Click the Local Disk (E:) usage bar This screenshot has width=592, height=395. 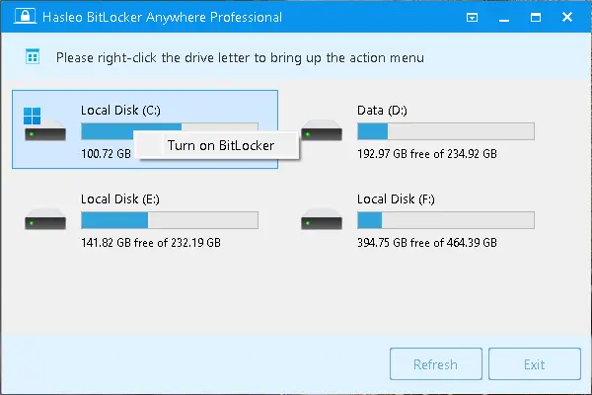point(169,219)
